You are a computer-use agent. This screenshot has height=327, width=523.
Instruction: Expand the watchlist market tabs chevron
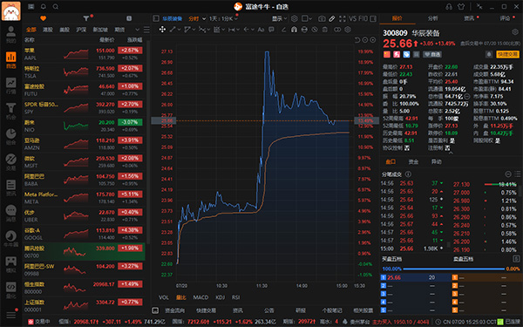coord(137,30)
